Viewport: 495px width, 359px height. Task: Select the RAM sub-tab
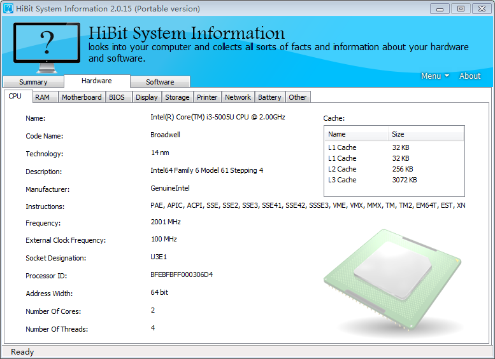[42, 97]
